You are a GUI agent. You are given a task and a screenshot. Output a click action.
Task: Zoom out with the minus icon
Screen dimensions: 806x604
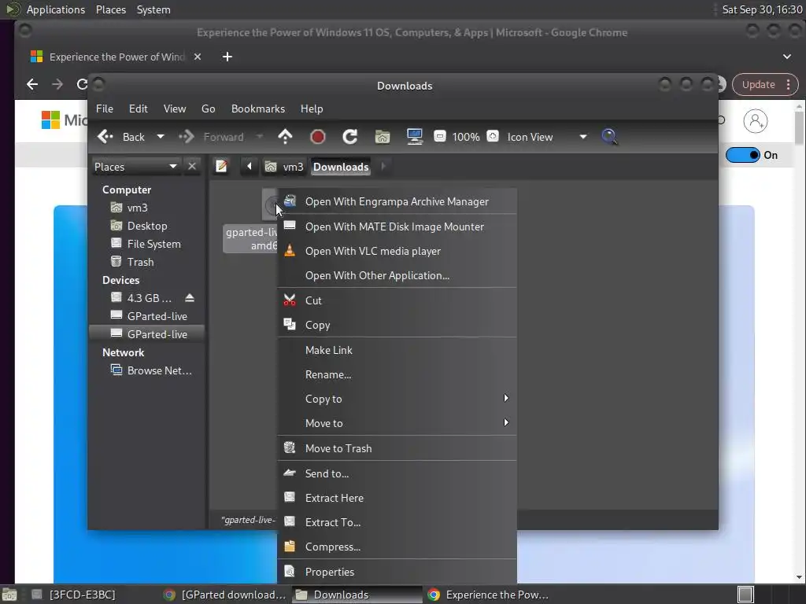(439, 137)
